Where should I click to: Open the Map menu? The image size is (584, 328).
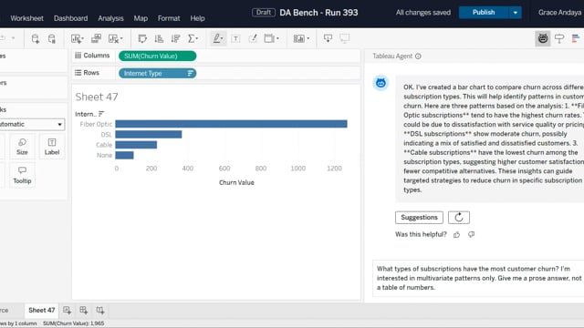[141, 18]
